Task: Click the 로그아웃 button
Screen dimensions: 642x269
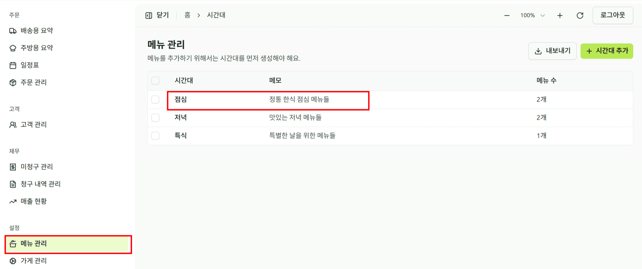Action: click(613, 15)
